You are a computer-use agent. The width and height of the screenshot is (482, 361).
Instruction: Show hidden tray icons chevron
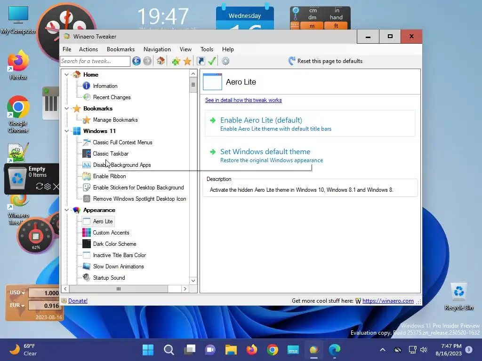pos(382,350)
